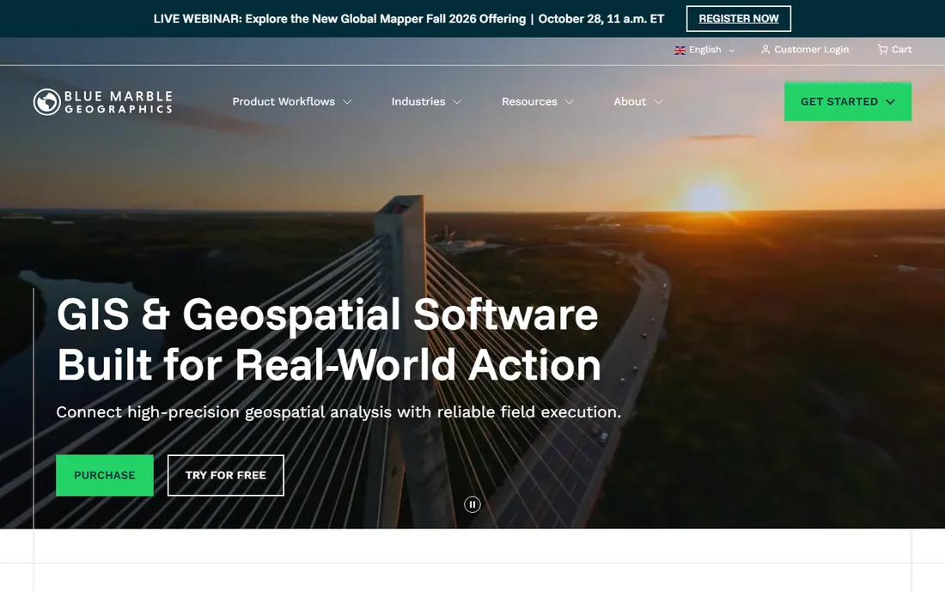
Task: Pause the hero background video
Action: [x=472, y=504]
